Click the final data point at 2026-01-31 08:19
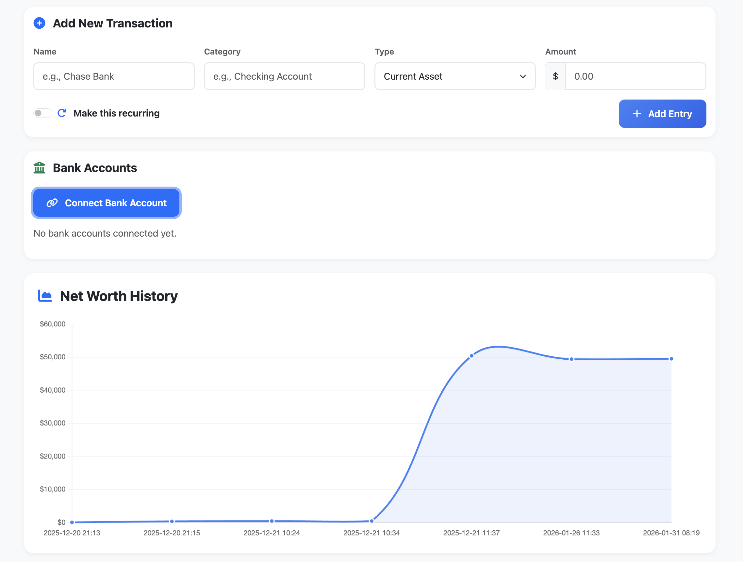Screen dimensions: 743x562 (671, 359)
